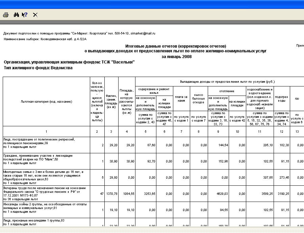304x233 pixels.
Task: Click the value 152,96 in Маяк row
Action: point(223,161)
